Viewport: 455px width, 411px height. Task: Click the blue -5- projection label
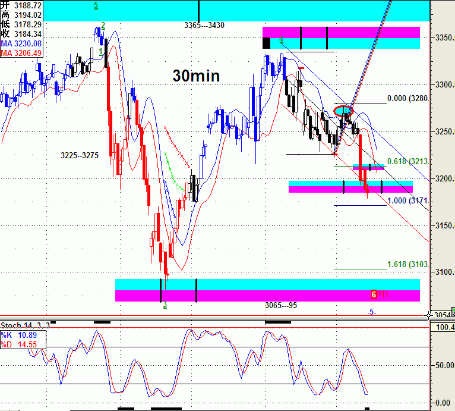371,312
